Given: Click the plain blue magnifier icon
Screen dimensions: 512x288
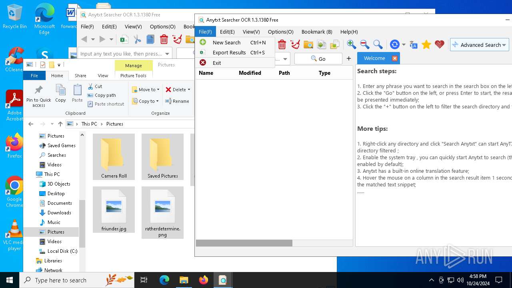Looking at the screenshot, I should point(378,44).
